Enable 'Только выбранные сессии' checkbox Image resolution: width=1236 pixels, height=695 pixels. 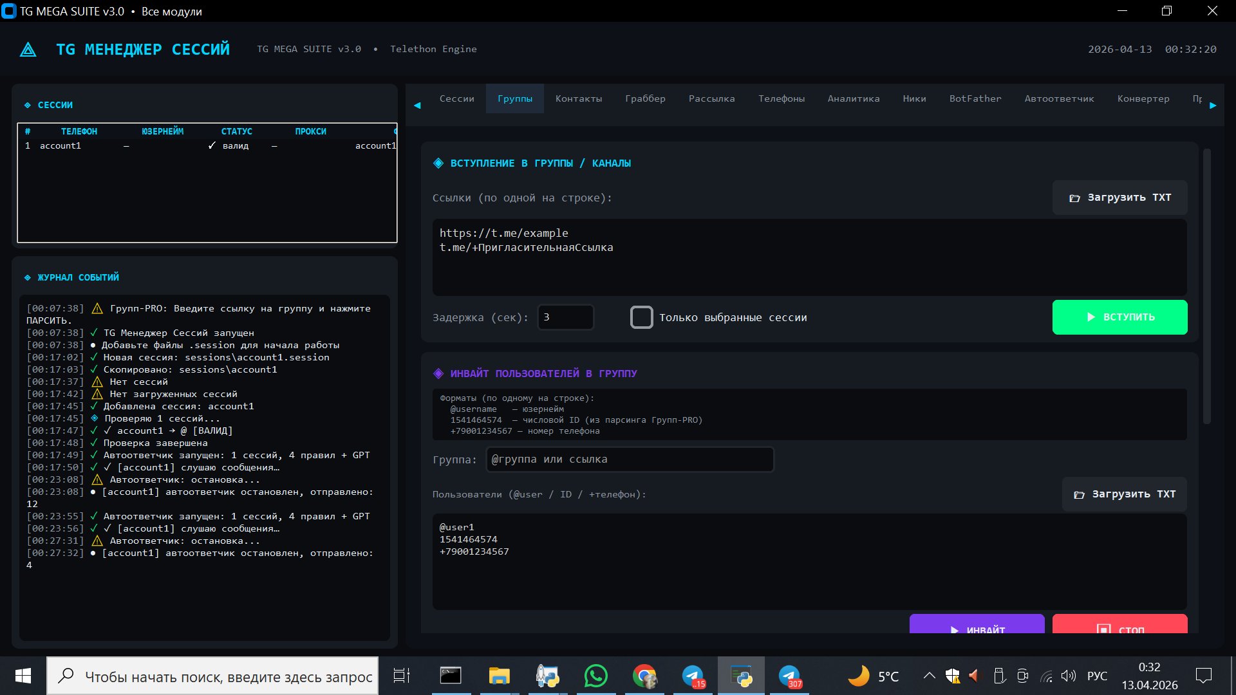click(641, 317)
